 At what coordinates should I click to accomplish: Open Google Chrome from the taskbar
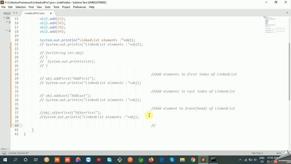click(x=193, y=160)
